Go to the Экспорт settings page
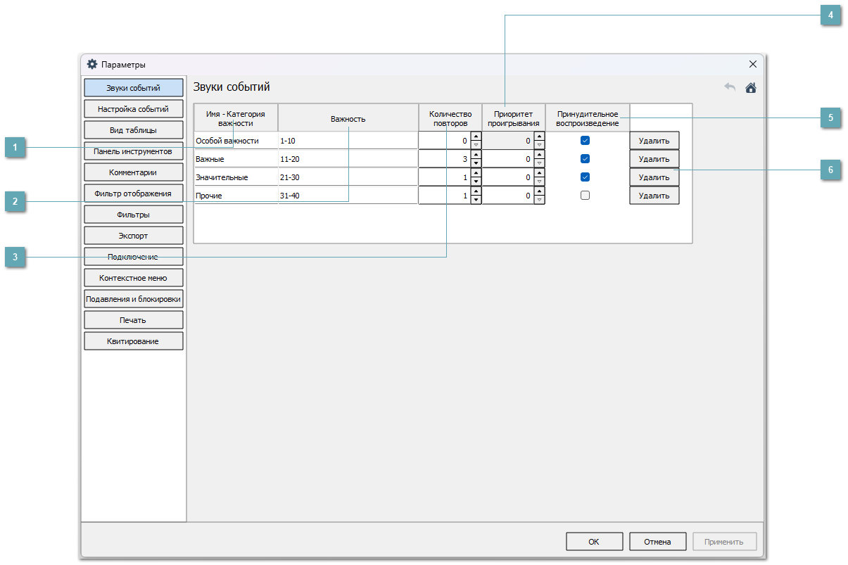The height and width of the screenshot is (565, 848). click(133, 236)
